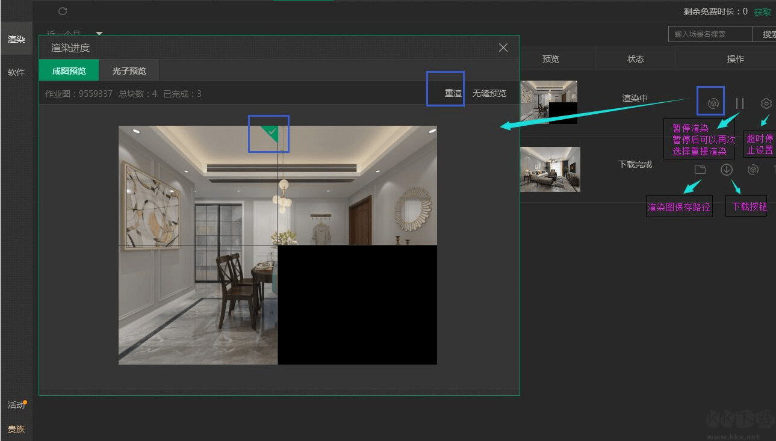The width and height of the screenshot is (776, 441).
Task: Select 软件 in the left sidebar
Action: pos(16,72)
